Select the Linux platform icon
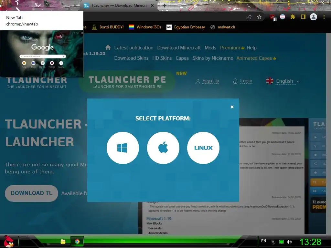 click(203, 148)
